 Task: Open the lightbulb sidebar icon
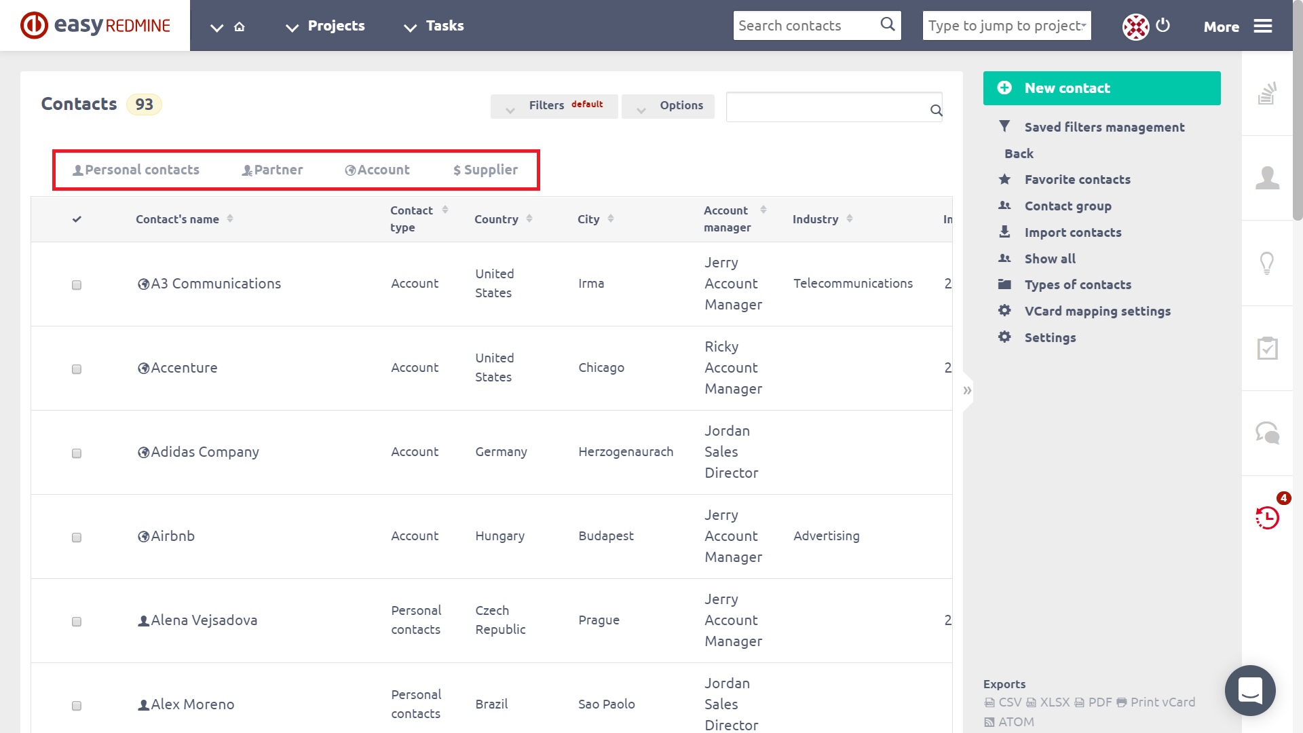click(x=1266, y=263)
